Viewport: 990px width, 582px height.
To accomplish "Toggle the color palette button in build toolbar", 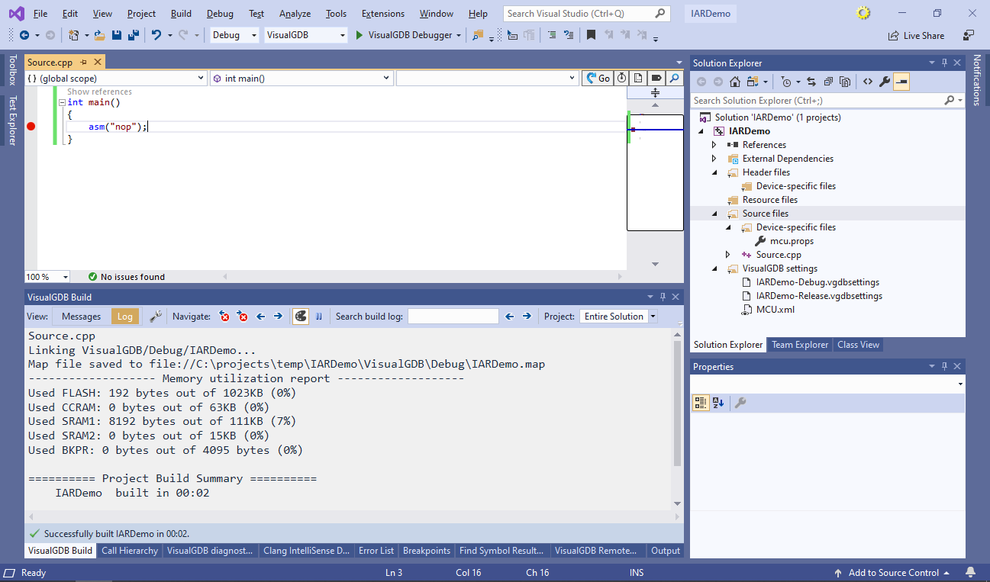I will point(301,316).
